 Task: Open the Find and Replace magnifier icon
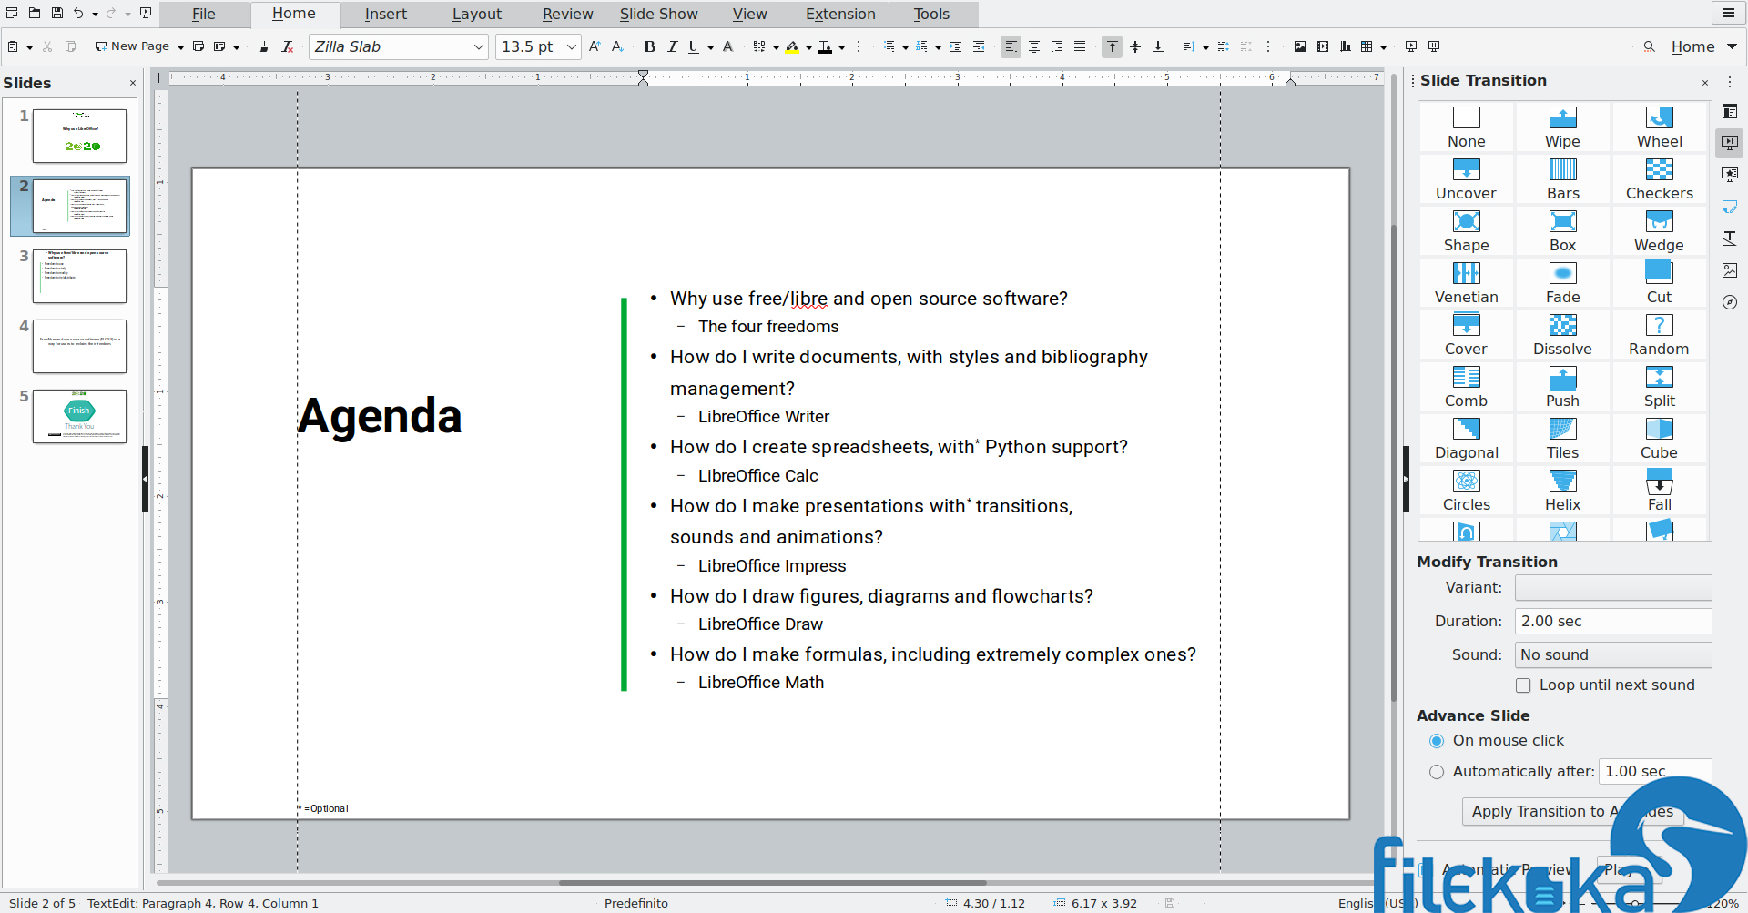1649,46
